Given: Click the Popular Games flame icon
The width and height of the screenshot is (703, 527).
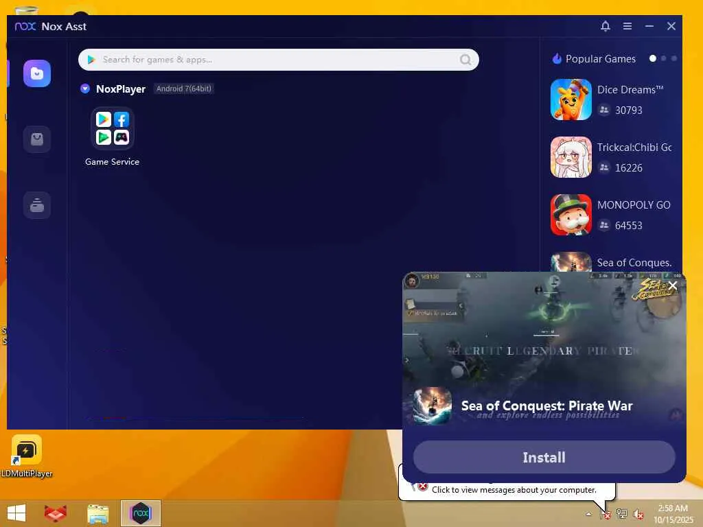Looking at the screenshot, I should click(557, 59).
